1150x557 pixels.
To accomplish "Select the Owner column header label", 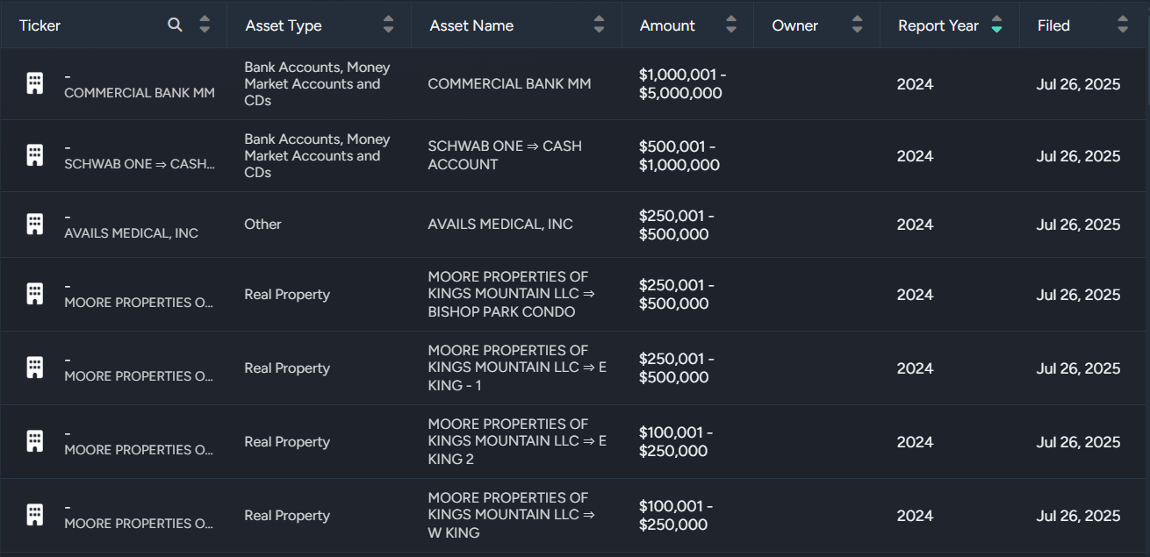I will point(794,25).
